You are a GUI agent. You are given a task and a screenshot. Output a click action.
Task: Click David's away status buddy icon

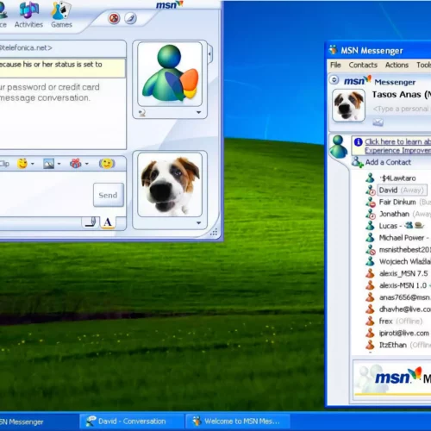click(371, 191)
